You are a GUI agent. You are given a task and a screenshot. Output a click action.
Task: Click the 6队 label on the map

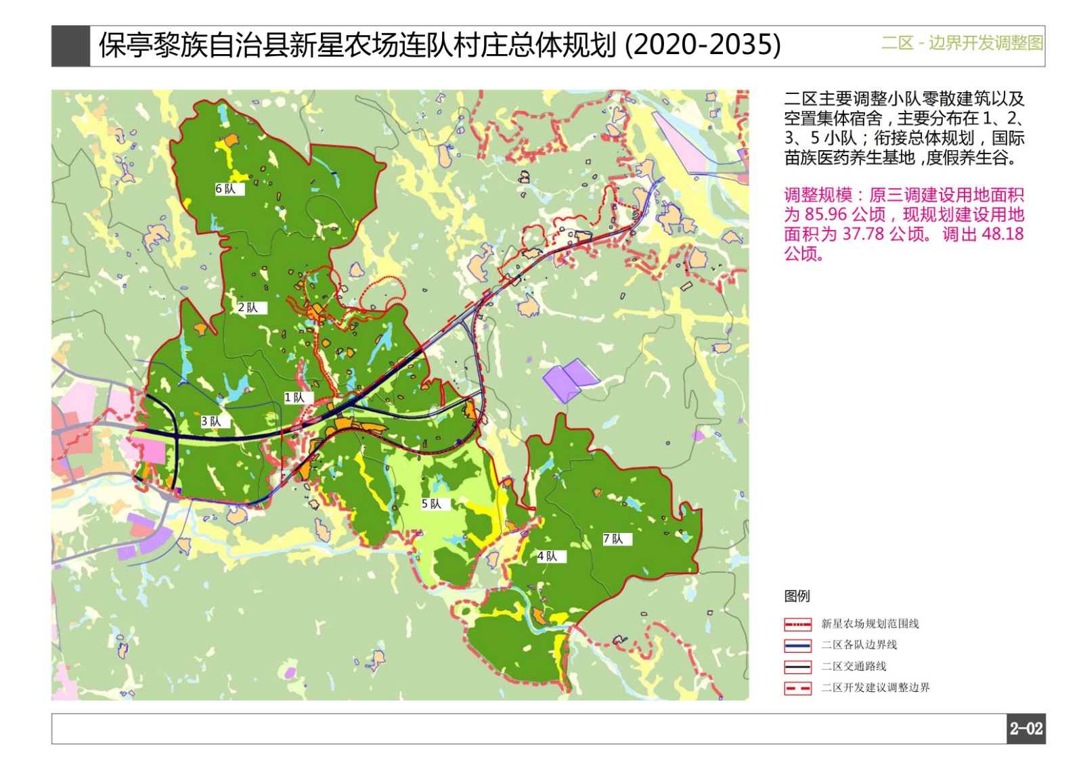229,189
